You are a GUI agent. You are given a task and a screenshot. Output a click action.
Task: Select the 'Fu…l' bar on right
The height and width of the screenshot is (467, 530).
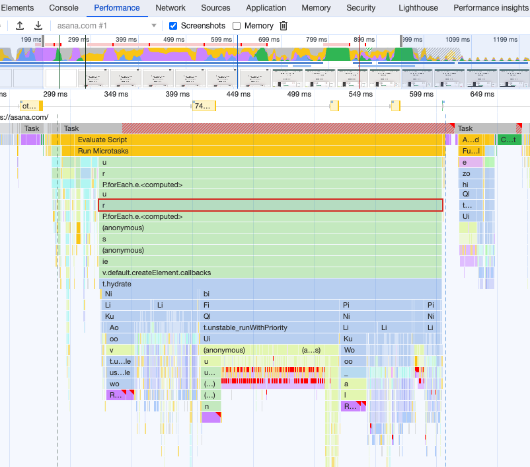click(x=471, y=151)
